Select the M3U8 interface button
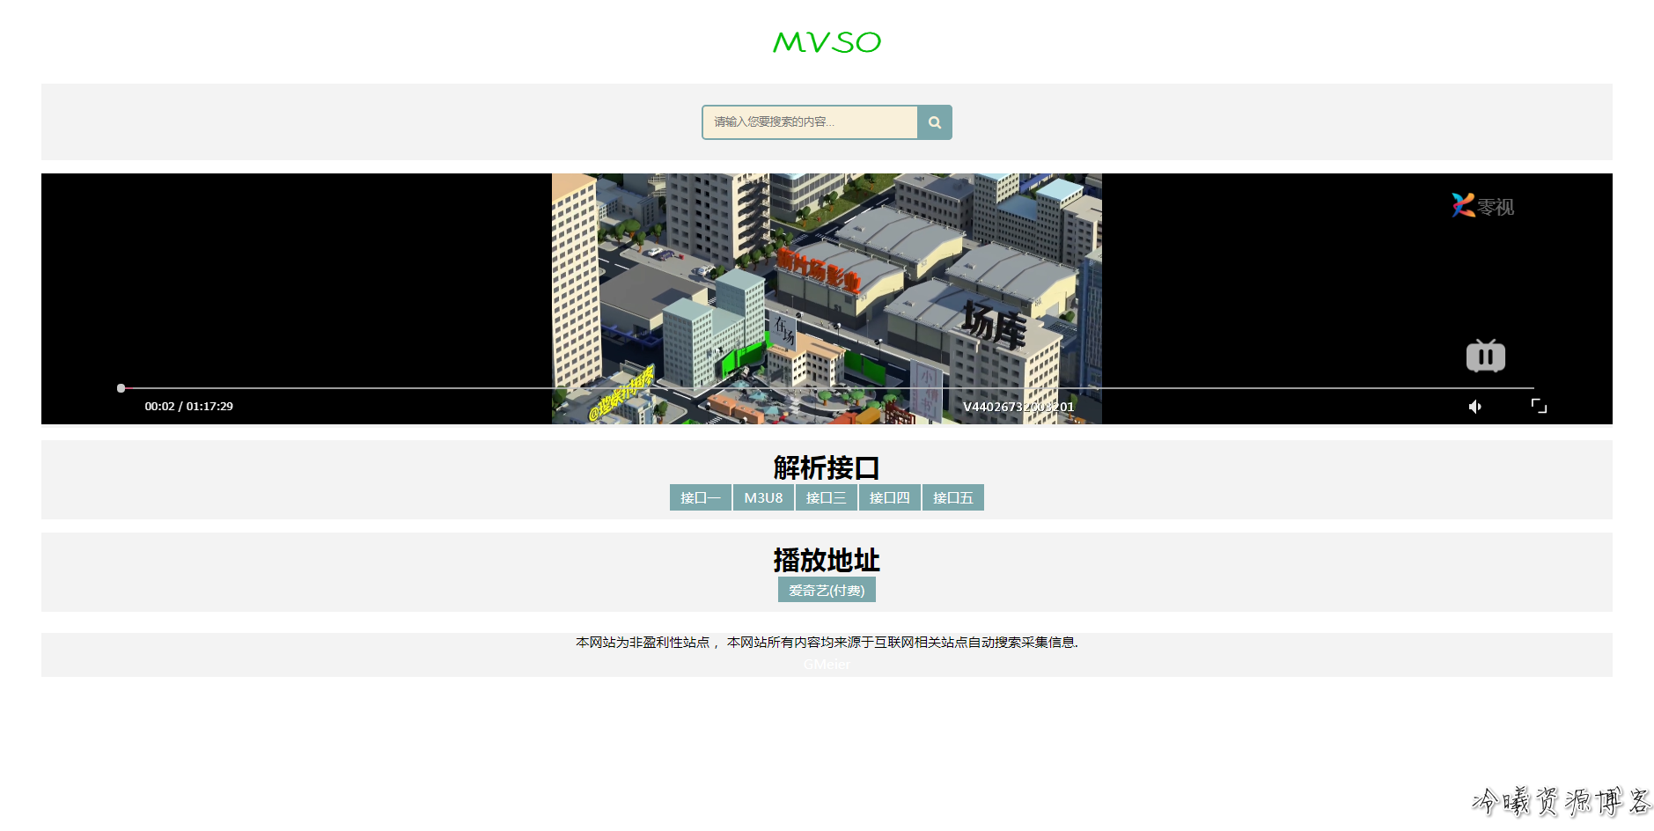The image size is (1654, 831). click(x=763, y=498)
